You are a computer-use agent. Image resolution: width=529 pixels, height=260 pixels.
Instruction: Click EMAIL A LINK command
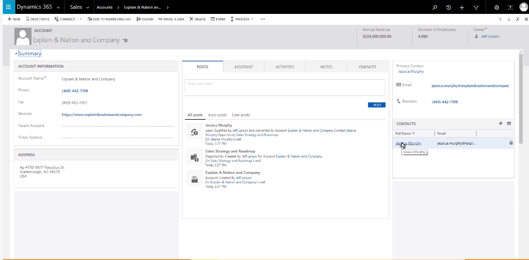click(x=171, y=19)
